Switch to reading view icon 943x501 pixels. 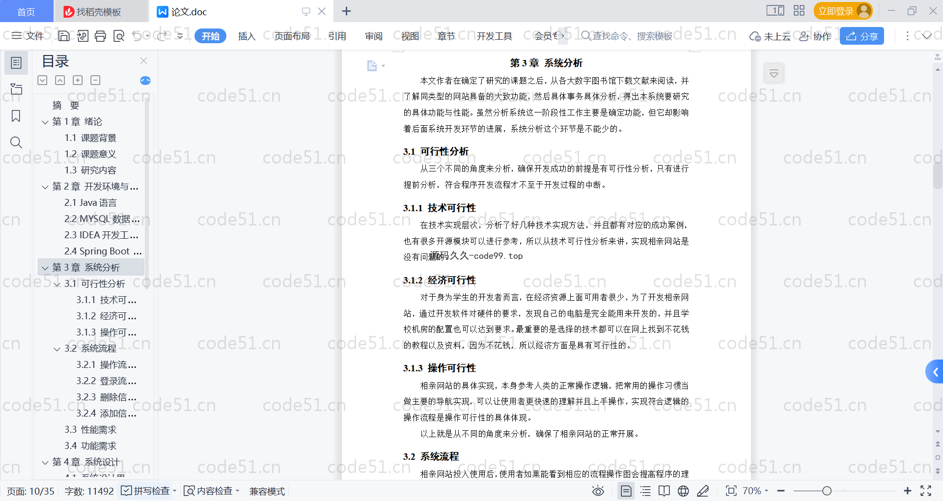point(664,491)
